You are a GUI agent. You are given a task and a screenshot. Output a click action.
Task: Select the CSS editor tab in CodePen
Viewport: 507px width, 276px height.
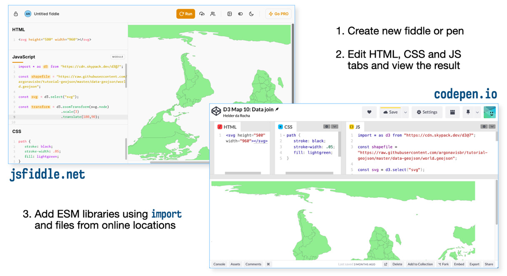coord(286,127)
